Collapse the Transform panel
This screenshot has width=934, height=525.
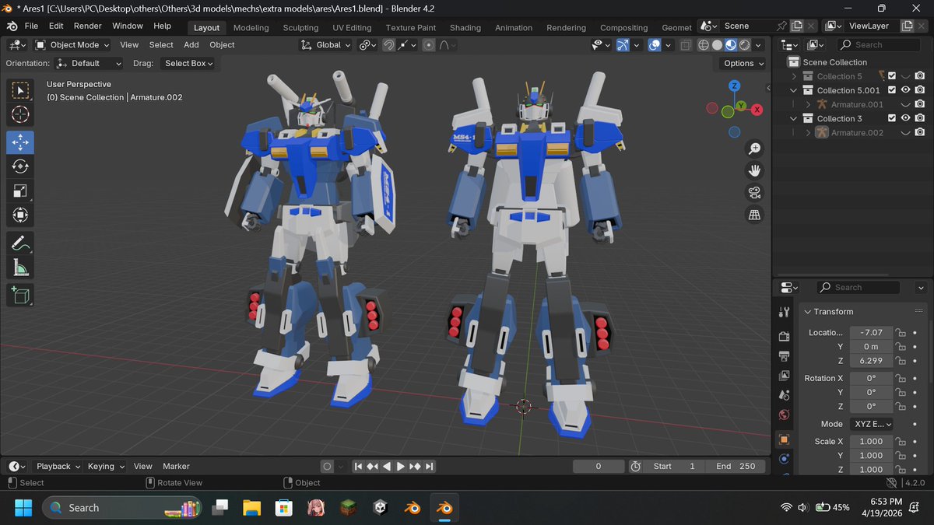pyautogui.click(x=807, y=312)
